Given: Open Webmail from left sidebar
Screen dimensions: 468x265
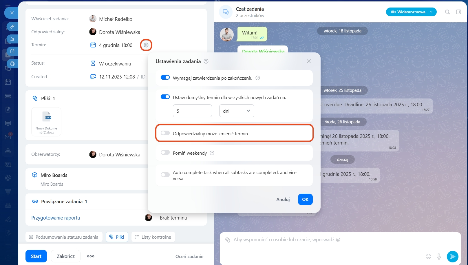Looking at the screenshot, I should click(x=8, y=137).
